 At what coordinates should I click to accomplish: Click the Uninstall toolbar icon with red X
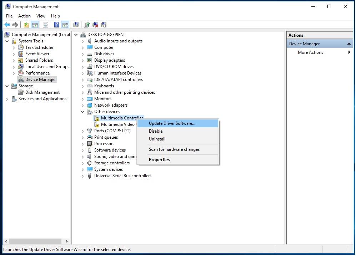pyautogui.click(x=96, y=25)
